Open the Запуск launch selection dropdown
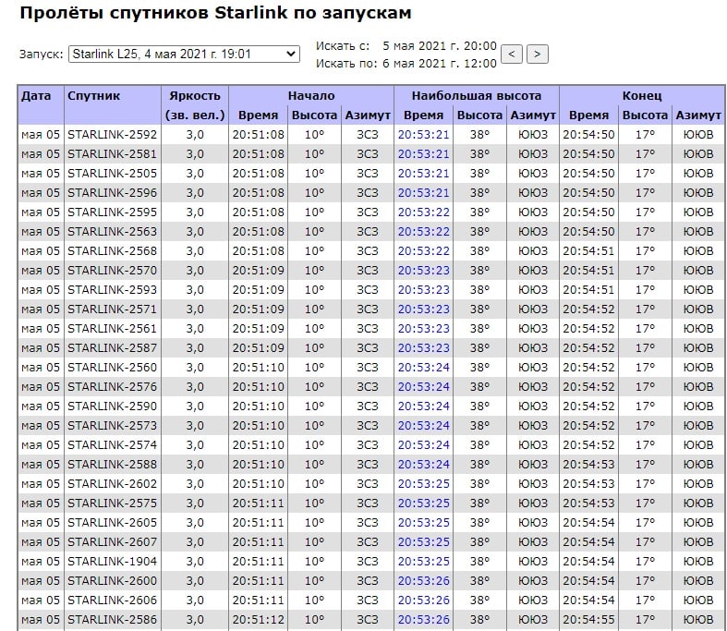The width and height of the screenshot is (727, 631). (184, 55)
